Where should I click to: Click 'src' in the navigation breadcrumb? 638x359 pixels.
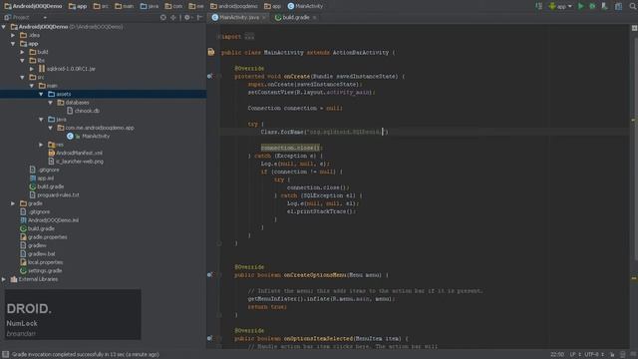[101, 6]
